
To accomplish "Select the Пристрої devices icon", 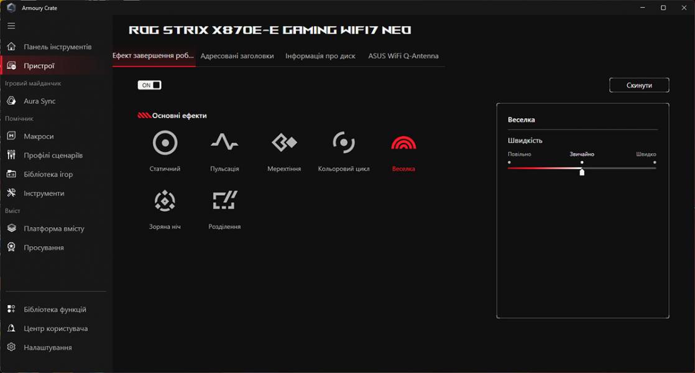I will pyautogui.click(x=12, y=65).
